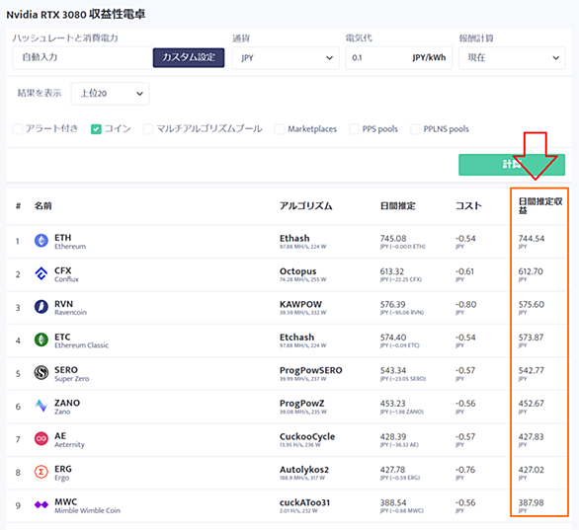Click the 427.02 estimated profit value
The width and height of the screenshot is (579, 530).
[531, 470]
